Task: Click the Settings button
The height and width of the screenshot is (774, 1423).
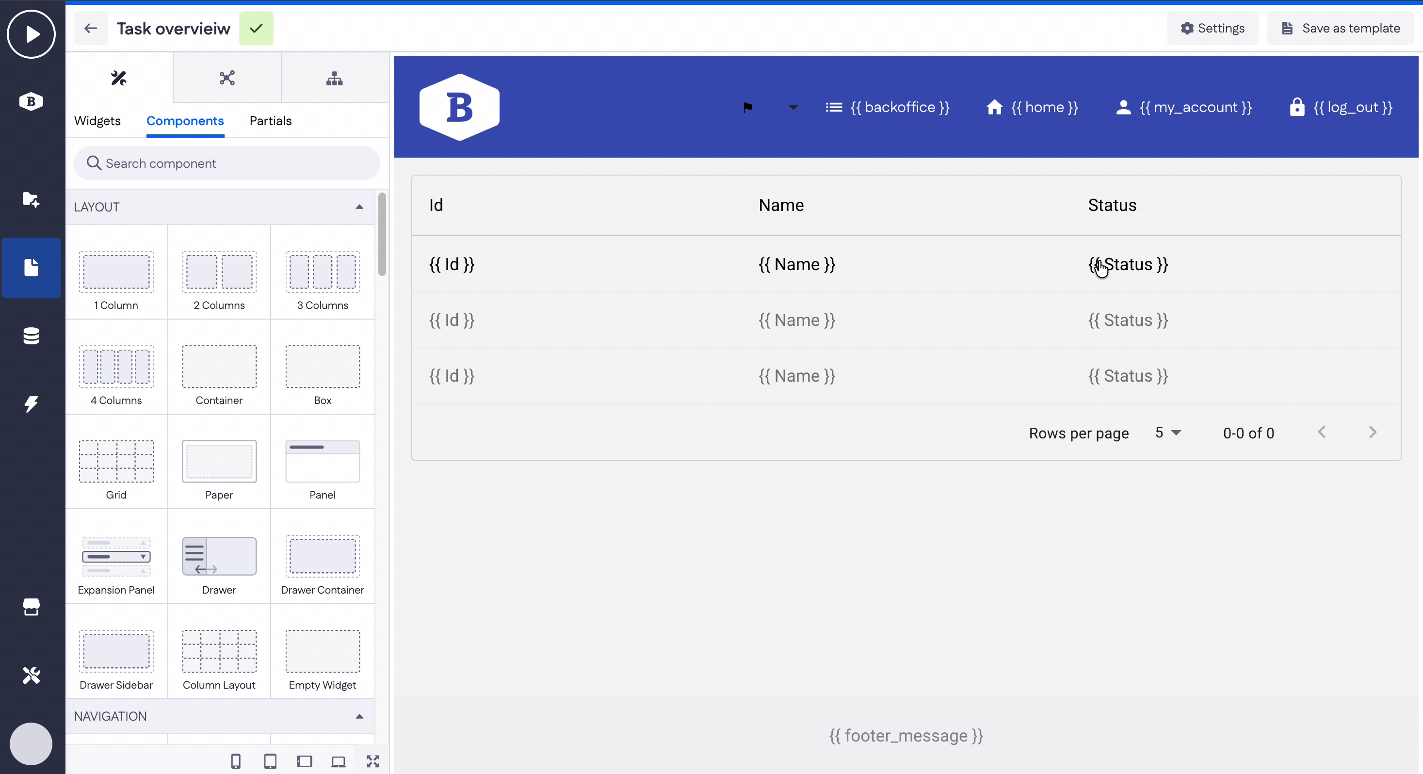Action: pyautogui.click(x=1213, y=28)
